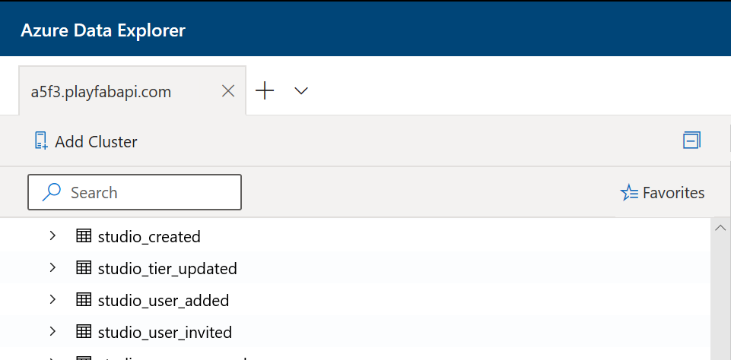Switch to the a5f3.playfabapi.com tab

pyautogui.click(x=100, y=92)
